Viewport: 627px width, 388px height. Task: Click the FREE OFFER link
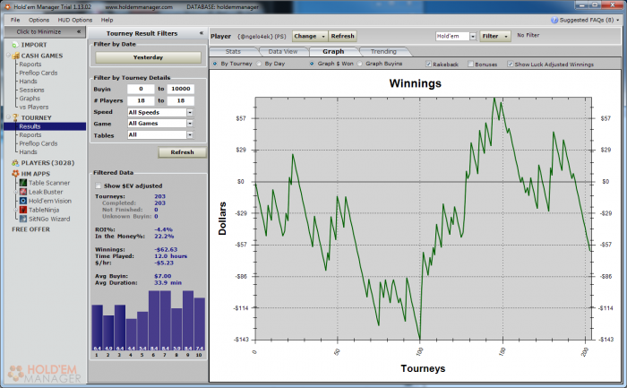point(30,229)
